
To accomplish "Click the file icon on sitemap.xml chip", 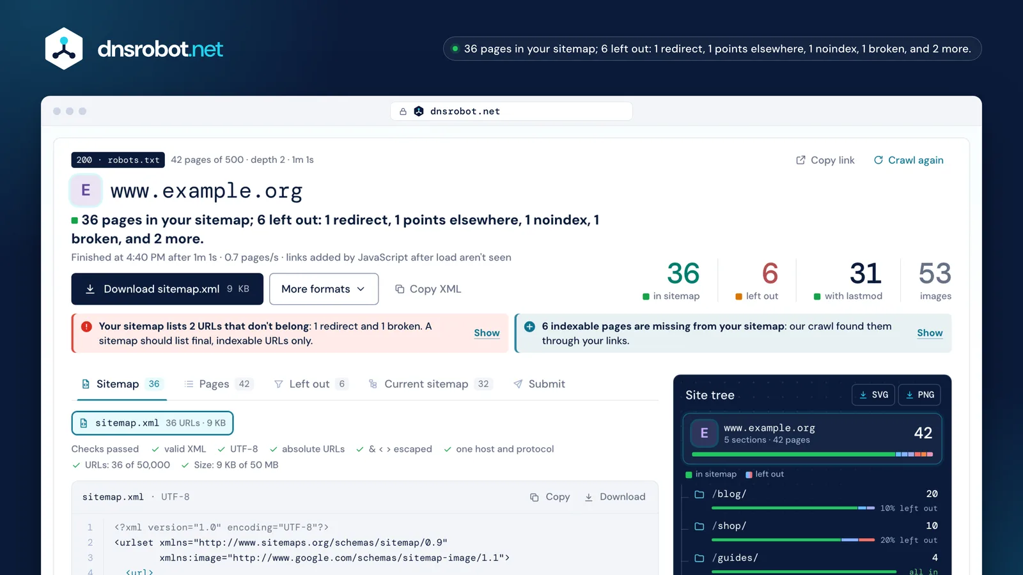I will pos(84,423).
